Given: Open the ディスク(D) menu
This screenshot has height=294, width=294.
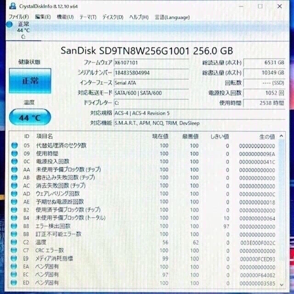Looking at the screenshot, I should click(x=113, y=17).
